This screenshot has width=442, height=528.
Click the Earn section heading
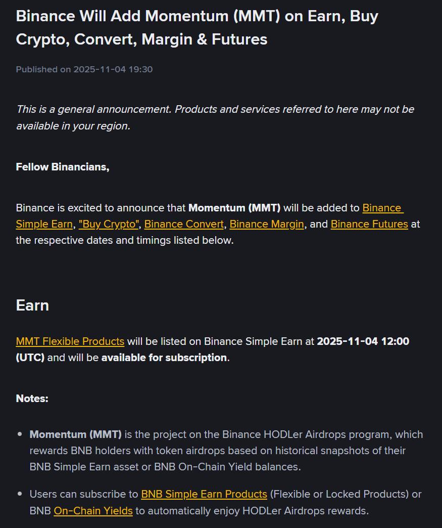[32, 305]
